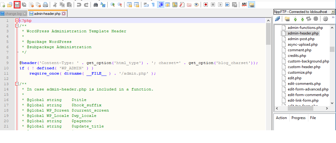Click the Zoom Out magnifier icon
This screenshot has height=143, width=336.
(119, 4)
